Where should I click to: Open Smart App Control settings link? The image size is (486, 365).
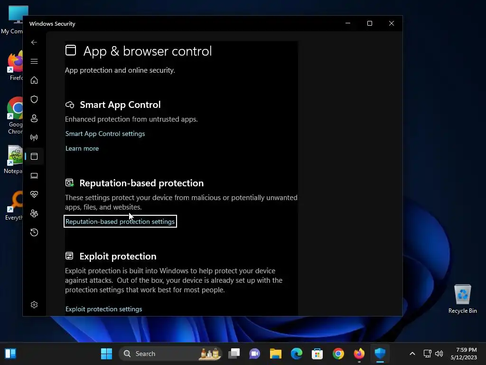[105, 134]
